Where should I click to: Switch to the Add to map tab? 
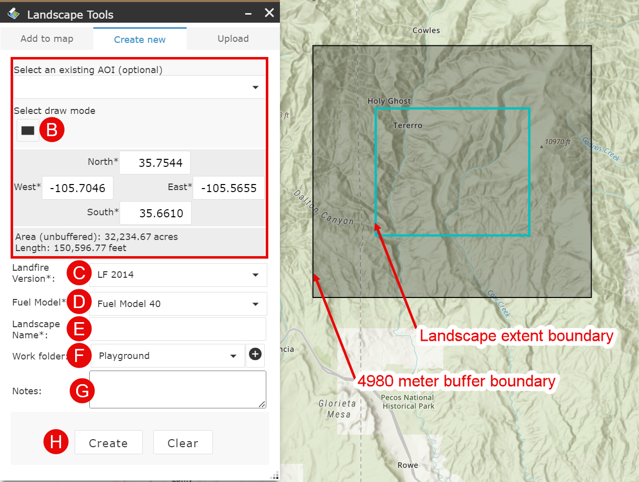(x=46, y=38)
